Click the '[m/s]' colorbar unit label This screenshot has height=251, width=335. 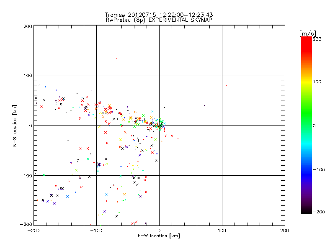click(x=308, y=33)
